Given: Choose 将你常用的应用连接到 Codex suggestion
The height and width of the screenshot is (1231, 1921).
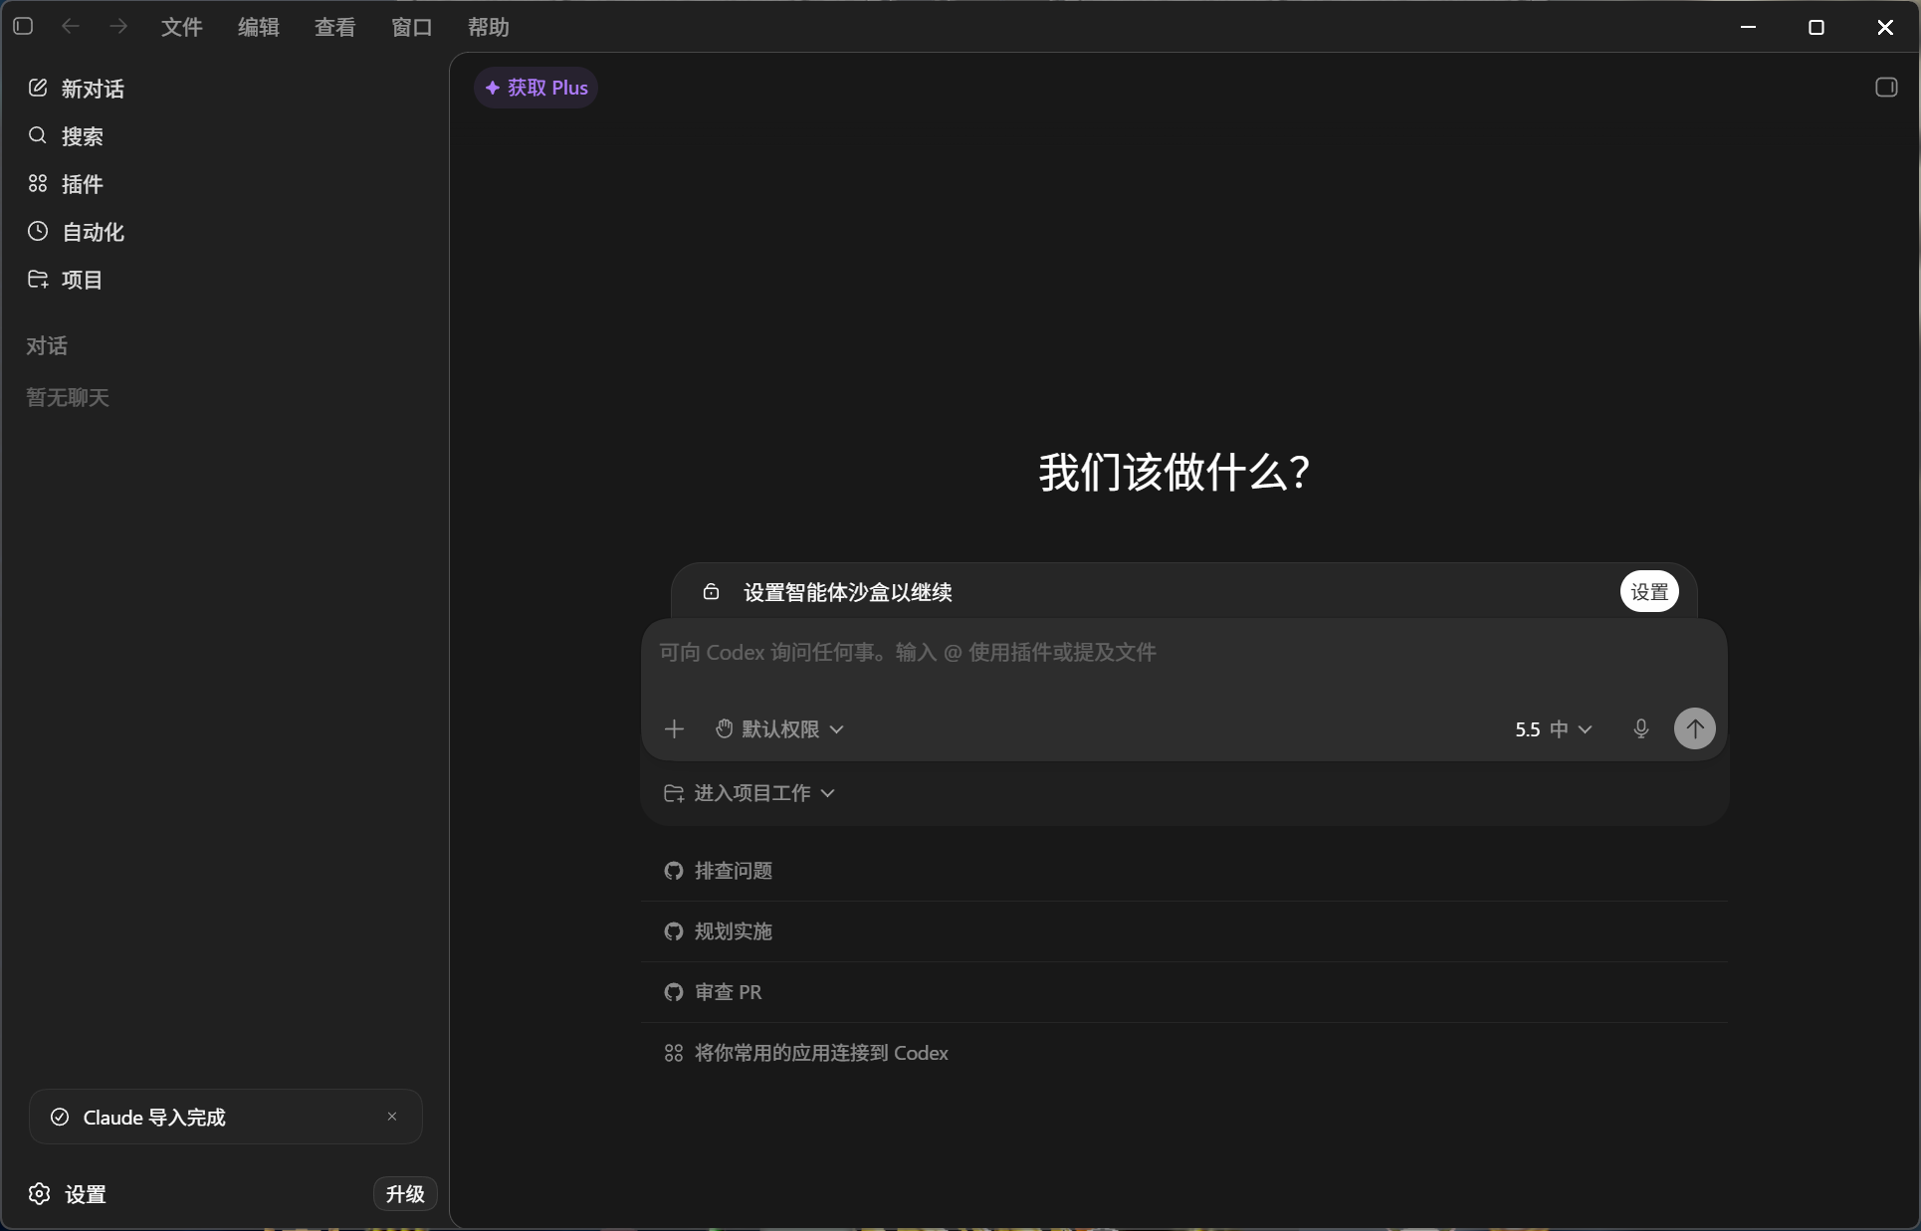Looking at the screenshot, I should [1184, 1053].
